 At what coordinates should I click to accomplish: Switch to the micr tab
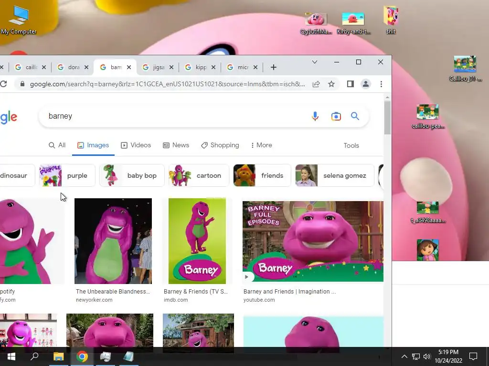point(241,67)
